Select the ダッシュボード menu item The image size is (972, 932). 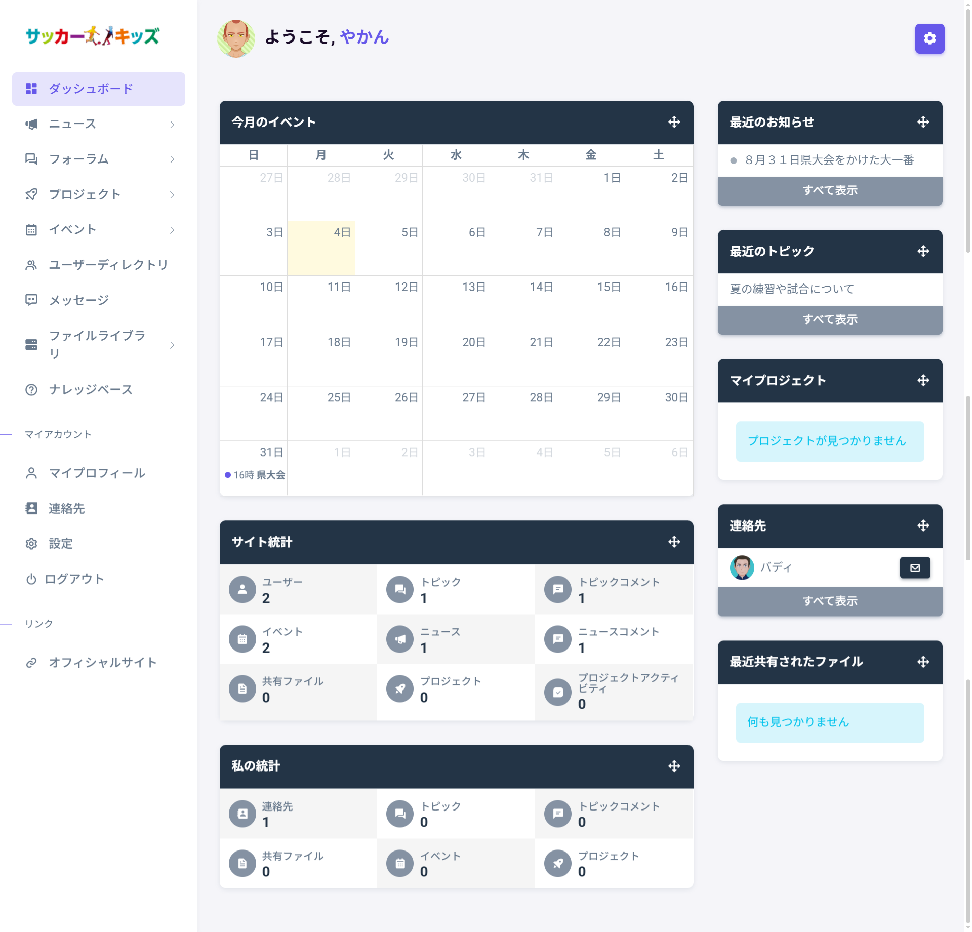tap(89, 89)
